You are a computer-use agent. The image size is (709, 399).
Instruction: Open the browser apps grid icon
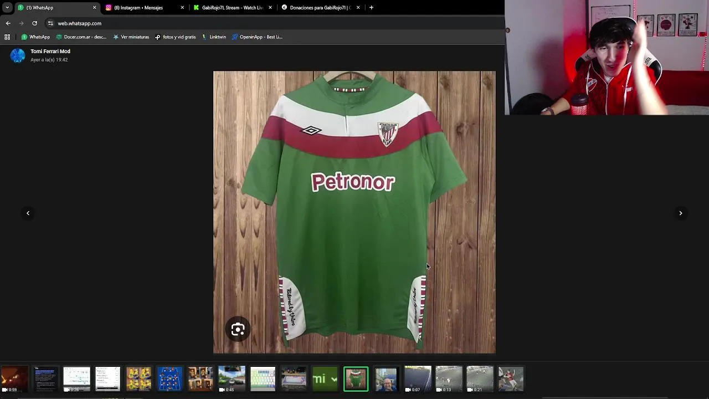click(7, 37)
